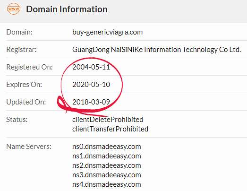Click the Expires On label

(24, 85)
